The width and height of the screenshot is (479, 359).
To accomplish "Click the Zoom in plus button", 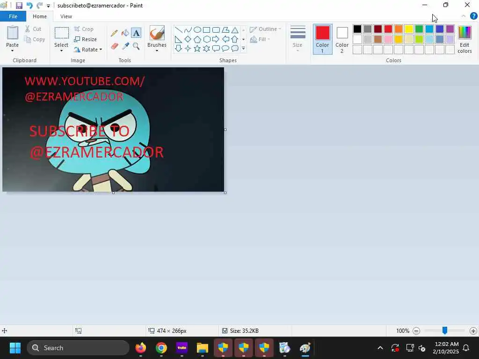I will [473, 330].
